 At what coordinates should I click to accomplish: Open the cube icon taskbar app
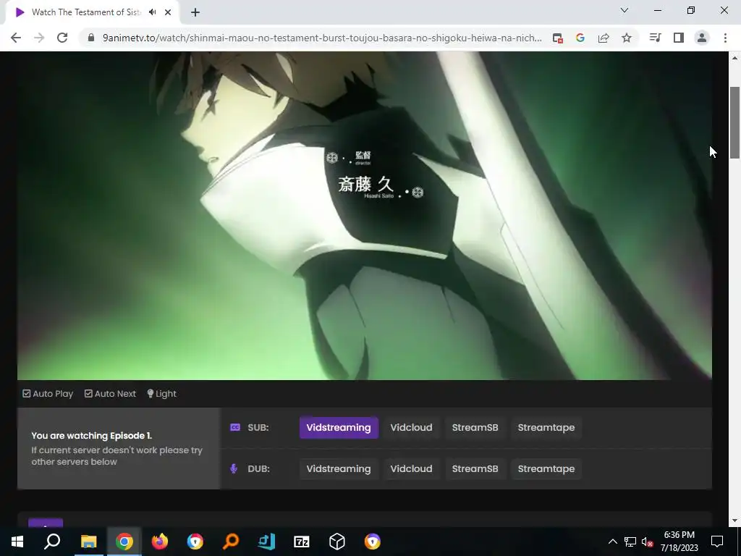click(x=337, y=542)
